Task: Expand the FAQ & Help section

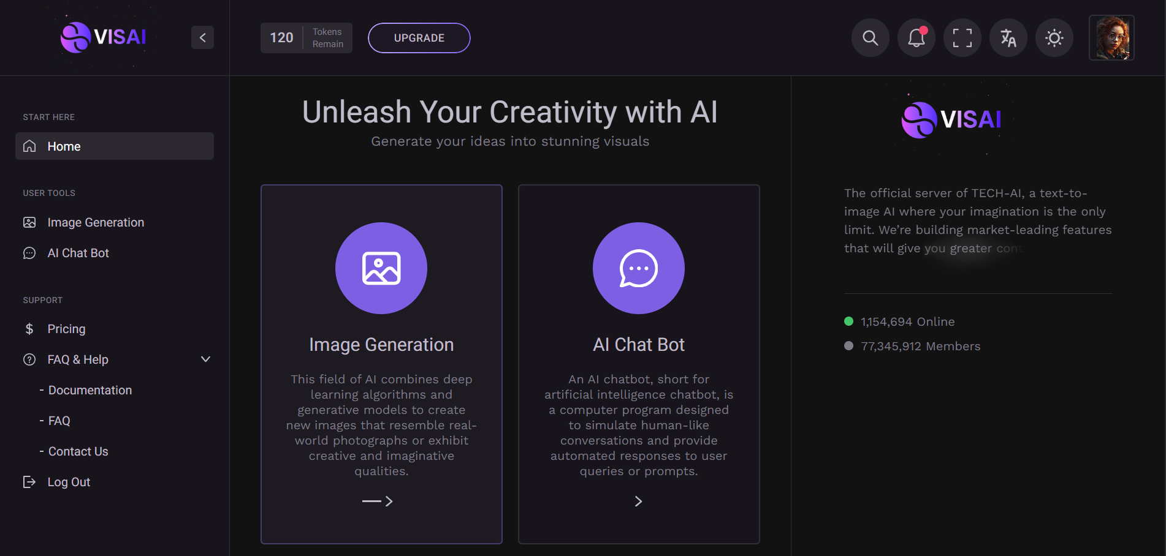Action: click(205, 359)
